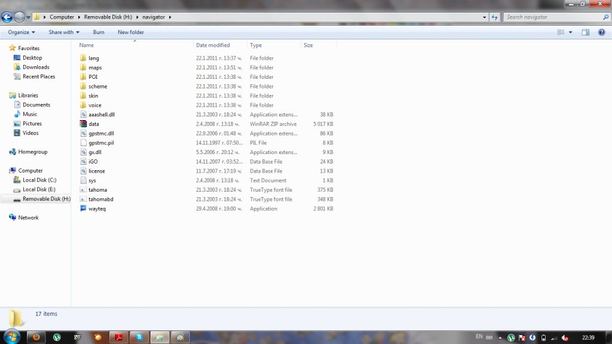612x344 pixels.
Task: Select the gpstmc.dll file
Action: click(x=101, y=133)
